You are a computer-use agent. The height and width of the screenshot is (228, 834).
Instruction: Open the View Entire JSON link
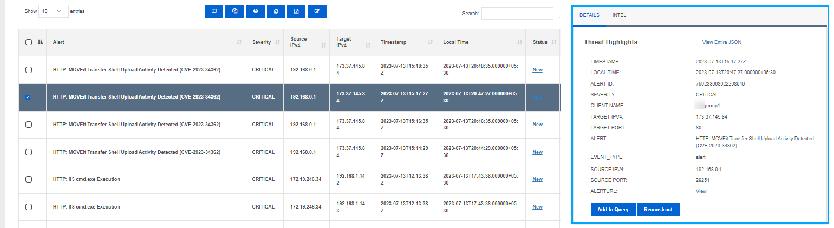(x=722, y=42)
